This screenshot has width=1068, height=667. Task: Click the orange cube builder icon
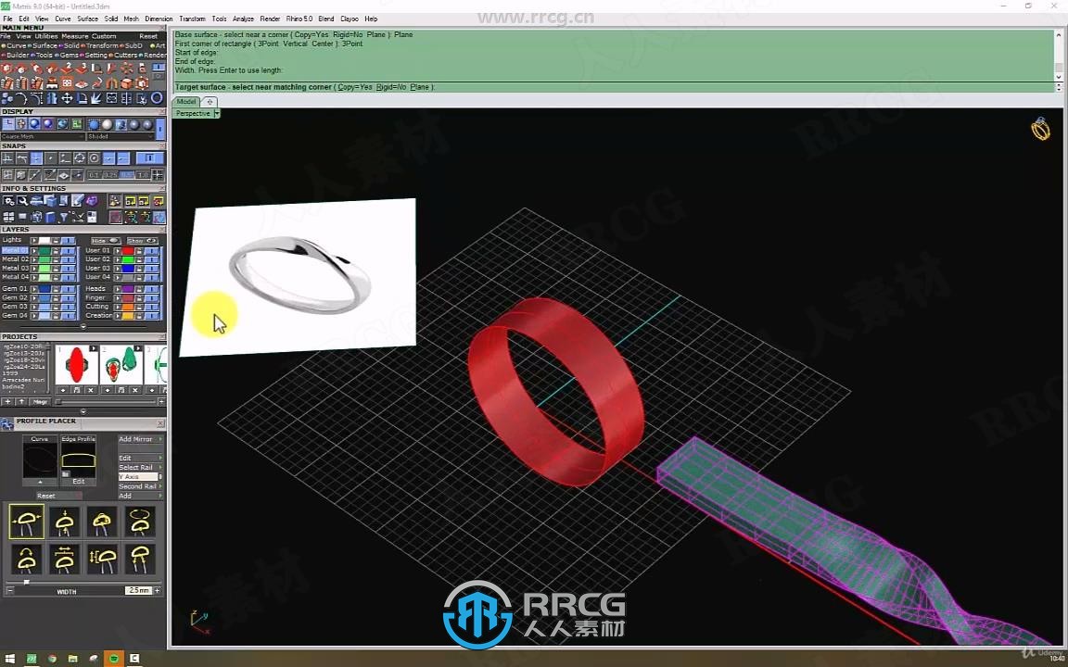pyautogui.click(x=127, y=83)
